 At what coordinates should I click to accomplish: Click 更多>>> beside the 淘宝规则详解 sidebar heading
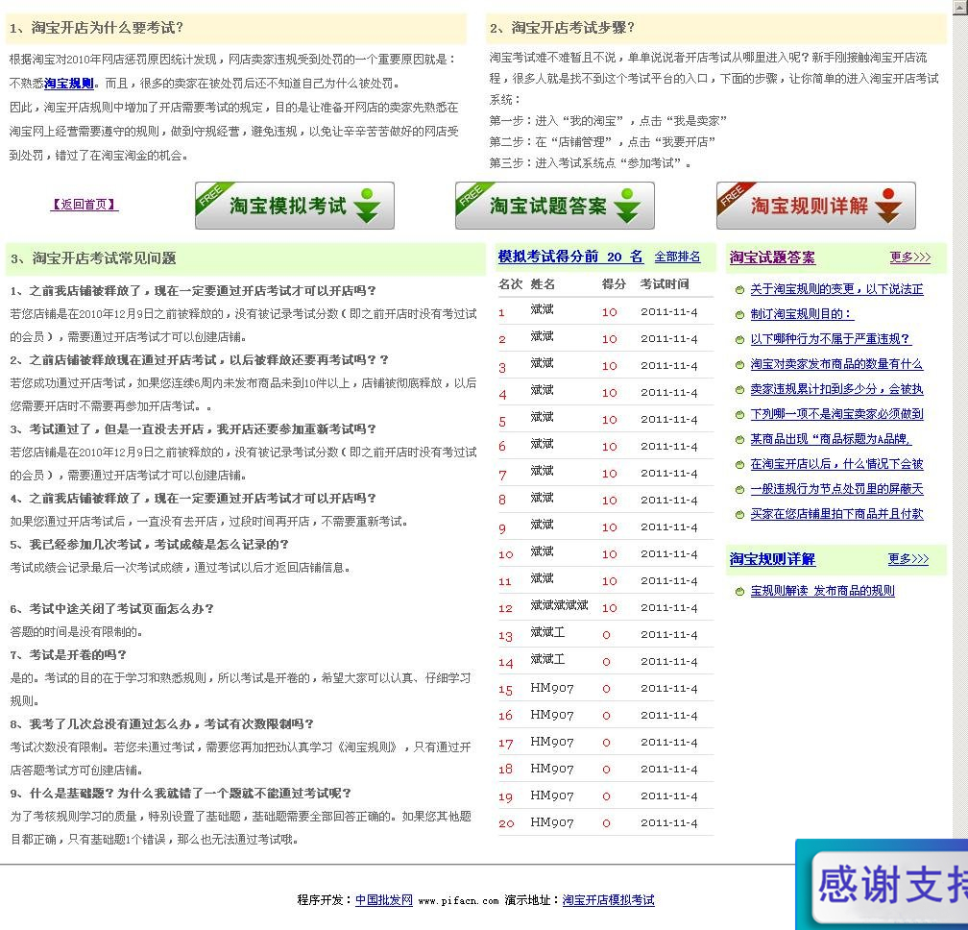tap(908, 559)
